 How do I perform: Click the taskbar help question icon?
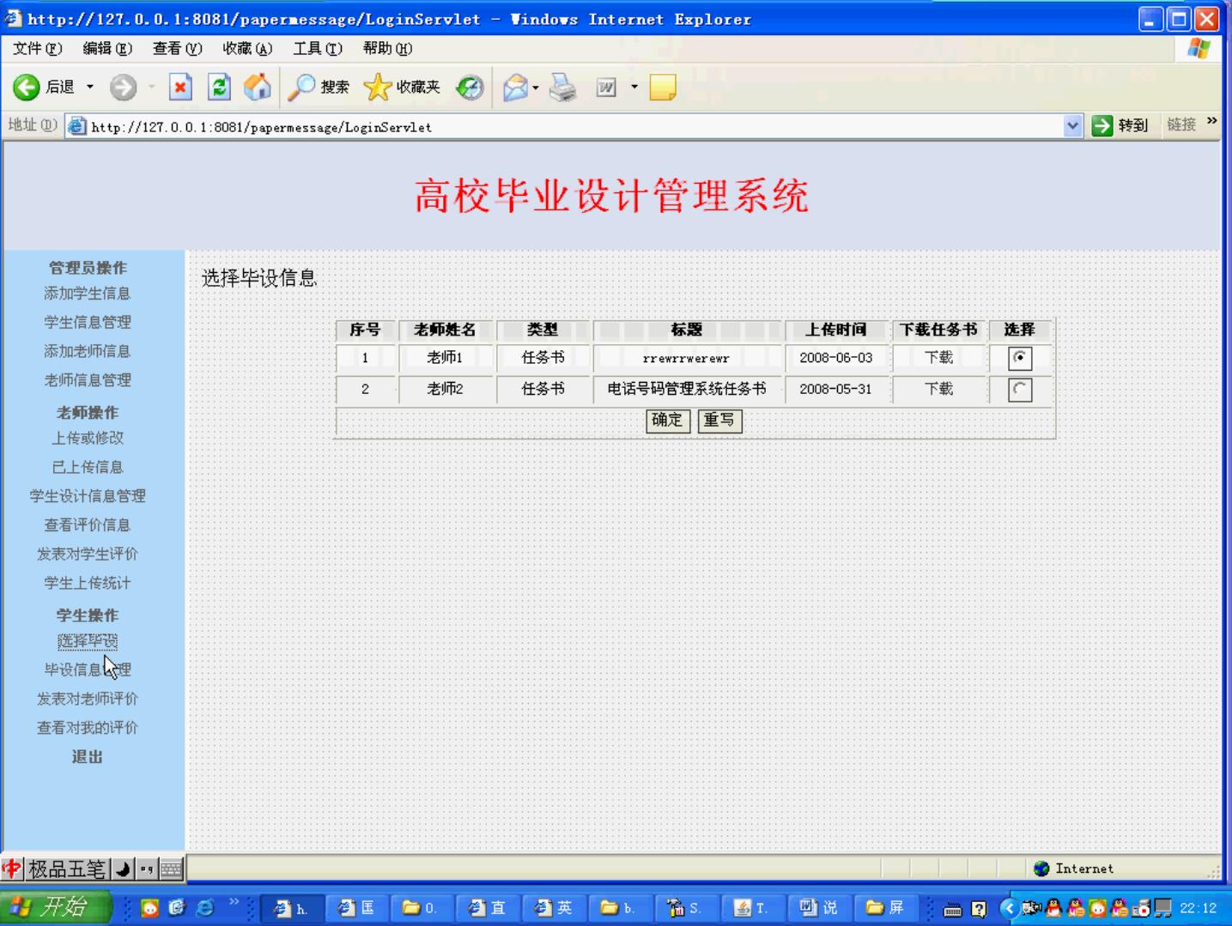[x=979, y=909]
